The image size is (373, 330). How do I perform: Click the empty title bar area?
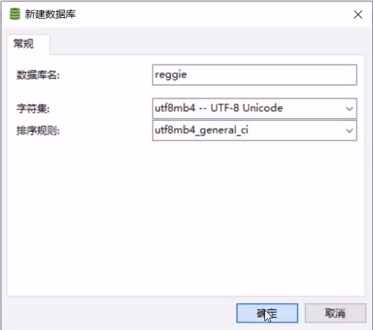coord(214,14)
